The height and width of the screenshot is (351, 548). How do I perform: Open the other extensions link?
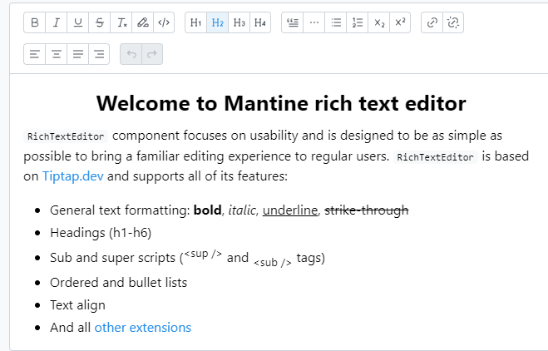click(x=142, y=328)
